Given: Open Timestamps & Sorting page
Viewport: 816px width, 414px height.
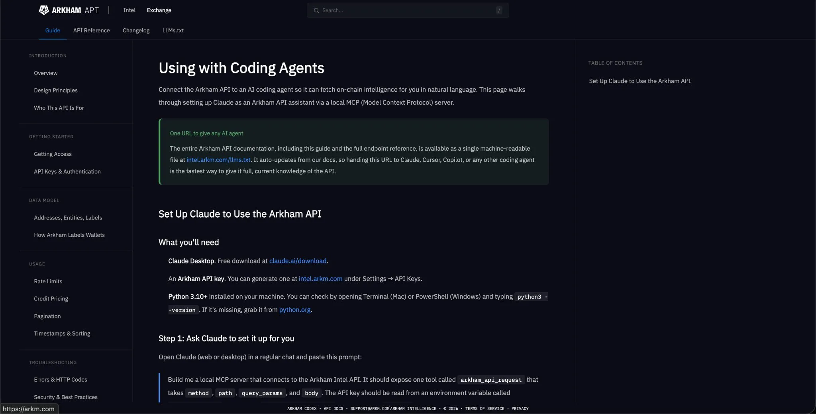Looking at the screenshot, I should click(x=62, y=334).
